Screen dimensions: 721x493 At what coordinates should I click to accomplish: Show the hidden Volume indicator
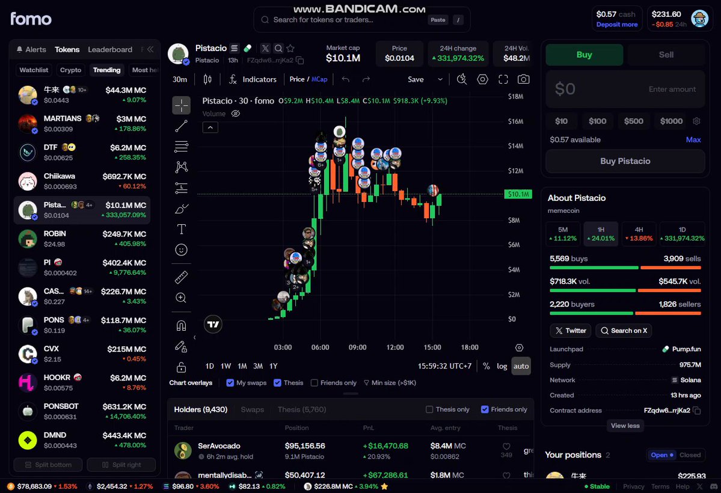coord(236,114)
